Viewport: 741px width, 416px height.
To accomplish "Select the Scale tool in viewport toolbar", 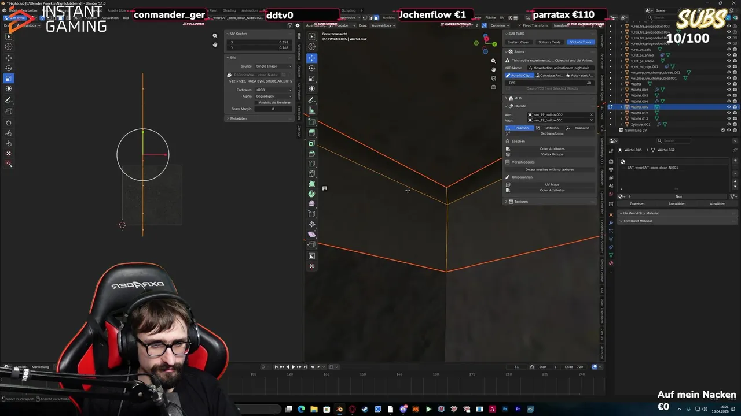I will click(311, 79).
